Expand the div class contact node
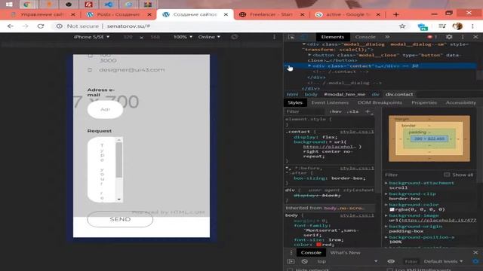Viewport: 483px width, 271px height. click(309, 65)
